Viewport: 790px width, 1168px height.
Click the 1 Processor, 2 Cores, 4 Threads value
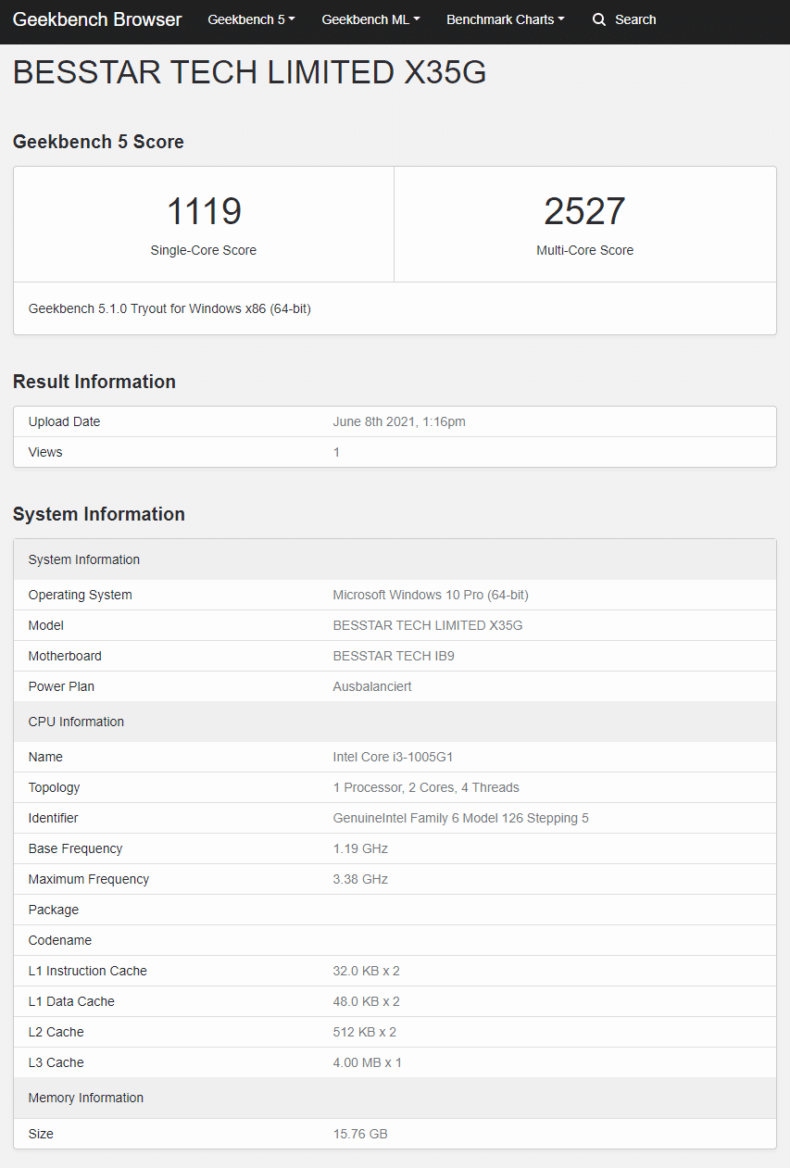[426, 787]
